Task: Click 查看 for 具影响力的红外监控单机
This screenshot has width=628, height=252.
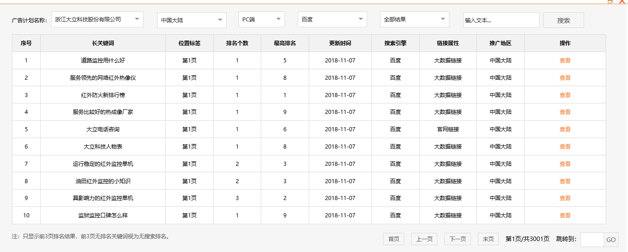Action: click(565, 198)
